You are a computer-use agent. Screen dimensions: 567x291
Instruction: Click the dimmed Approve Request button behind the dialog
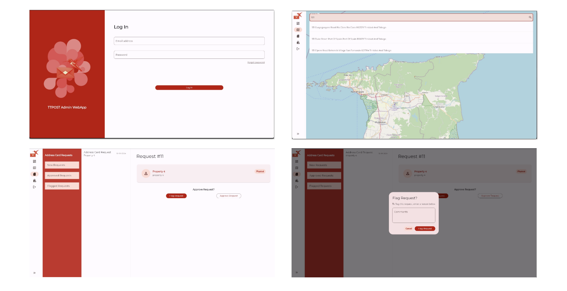pyautogui.click(x=490, y=196)
